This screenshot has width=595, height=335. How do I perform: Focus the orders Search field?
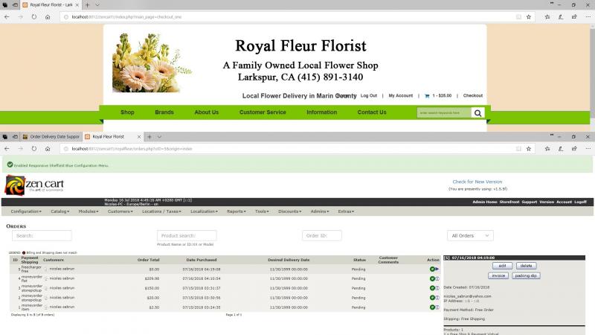[42, 235]
